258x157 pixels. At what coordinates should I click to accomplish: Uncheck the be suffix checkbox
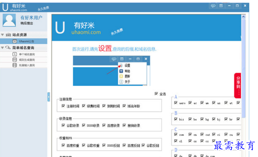190,119
